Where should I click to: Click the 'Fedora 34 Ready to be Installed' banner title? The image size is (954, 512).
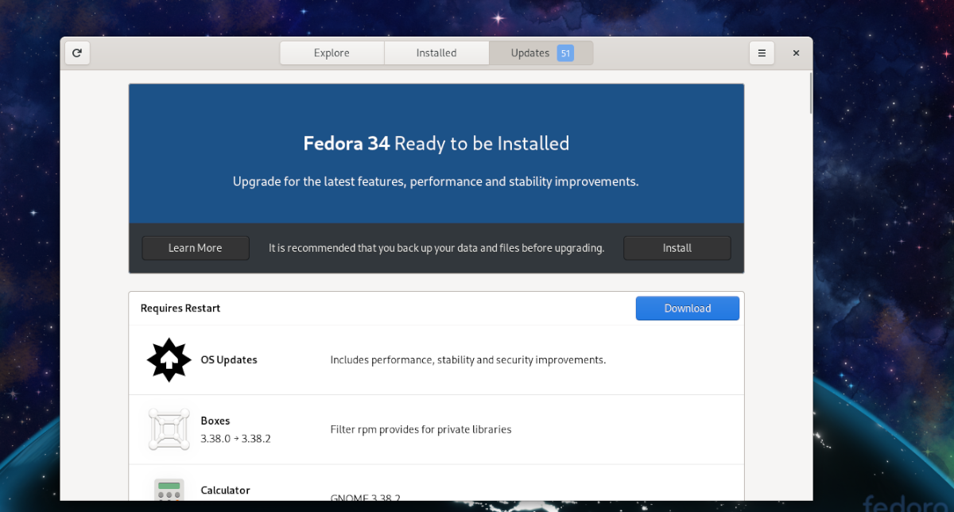[x=436, y=144]
